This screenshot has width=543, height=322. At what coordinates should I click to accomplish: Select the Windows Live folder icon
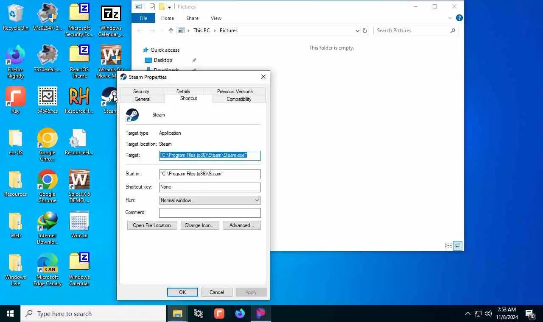point(16,269)
